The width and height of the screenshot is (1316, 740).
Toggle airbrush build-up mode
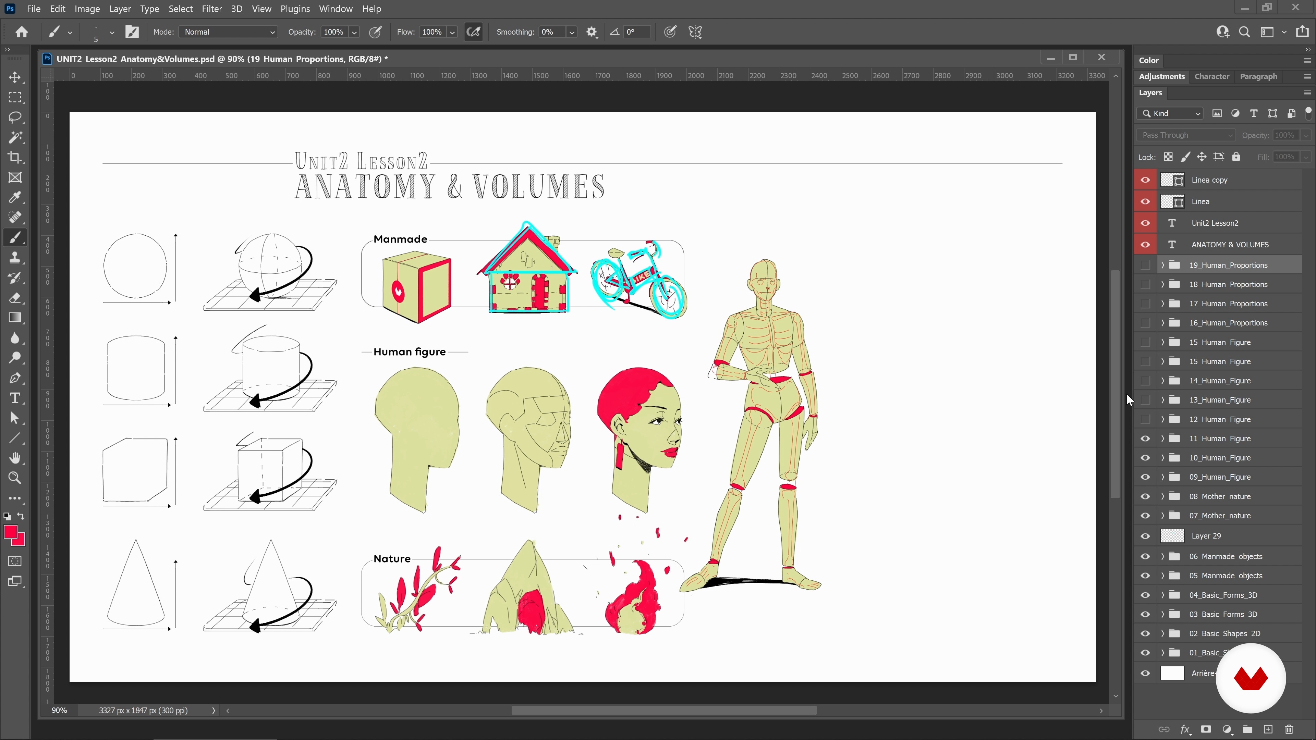474,32
